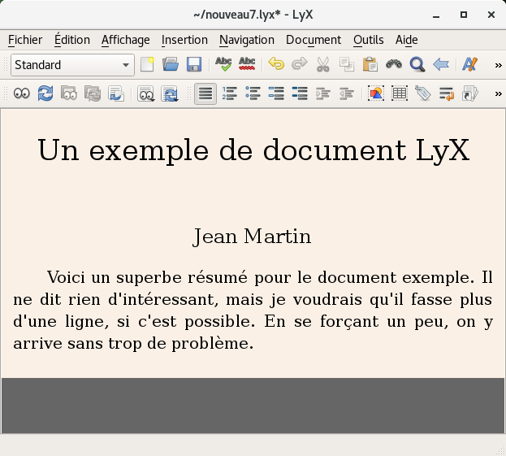Image resolution: width=506 pixels, height=456 pixels.
Task: Decrease list depth icon
Action: (x=347, y=93)
